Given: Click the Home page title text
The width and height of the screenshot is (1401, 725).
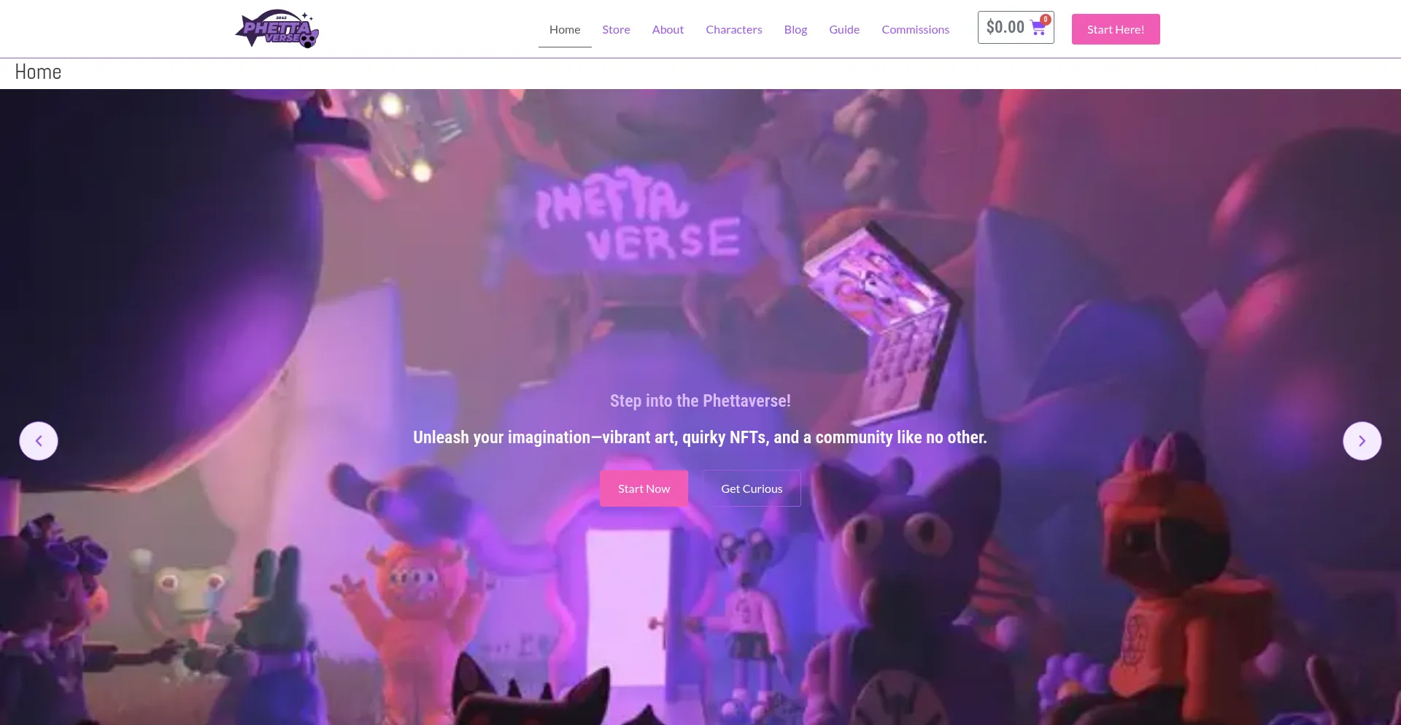Looking at the screenshot, I should tap(38, 72).
